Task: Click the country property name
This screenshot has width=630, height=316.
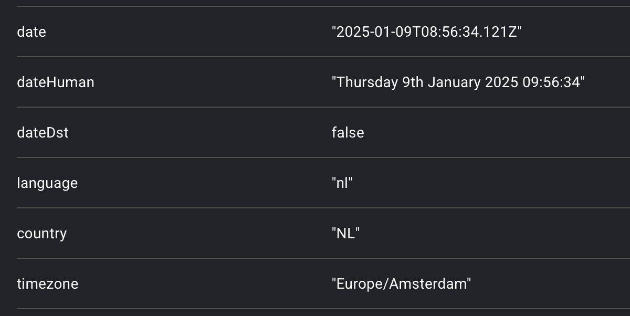Action: tap(42, 234)
